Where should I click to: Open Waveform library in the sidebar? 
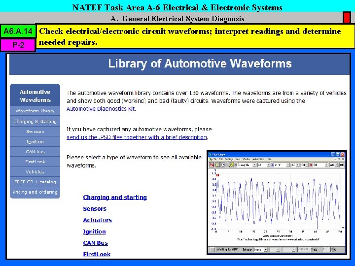click(x=35, y=111)
